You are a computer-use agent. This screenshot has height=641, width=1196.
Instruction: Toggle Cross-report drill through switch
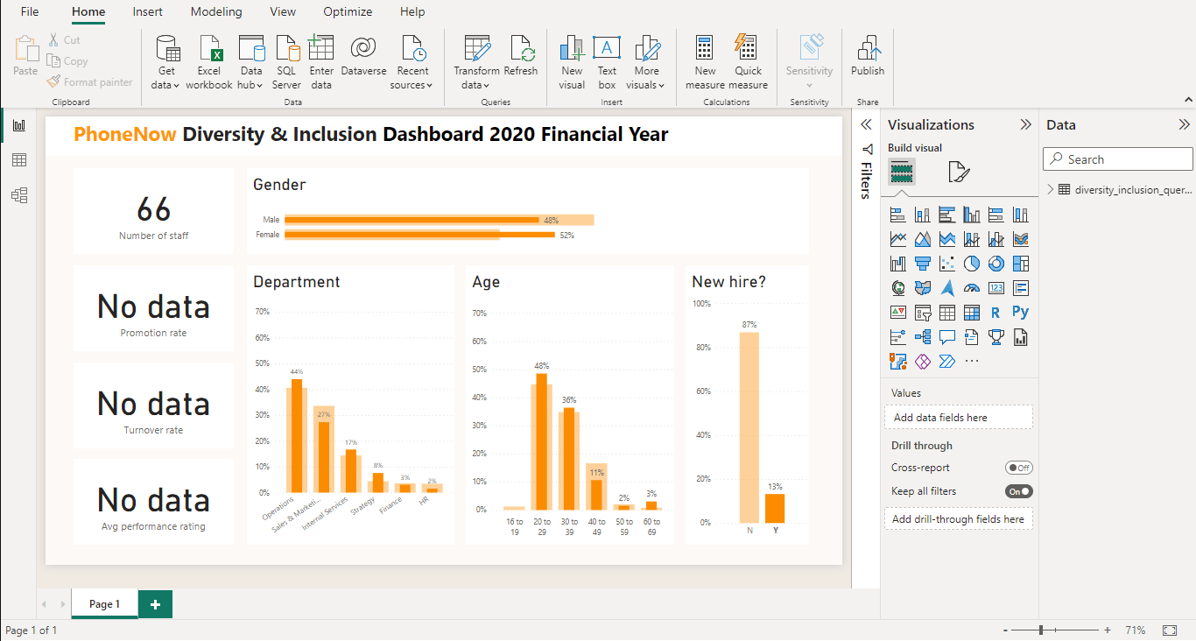[1019, 468]
